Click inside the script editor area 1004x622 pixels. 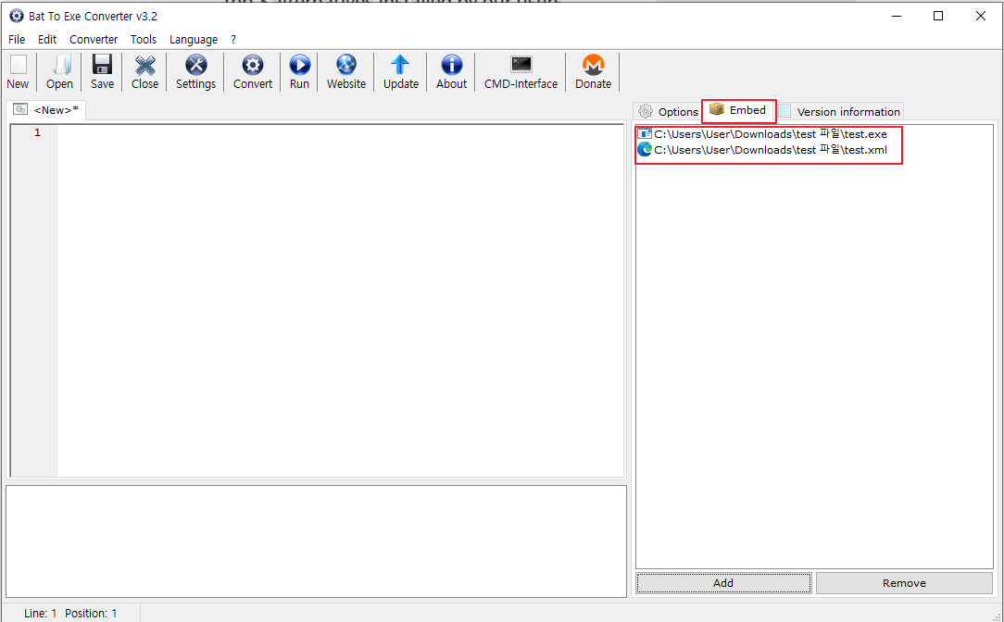(x=341, y=301)
